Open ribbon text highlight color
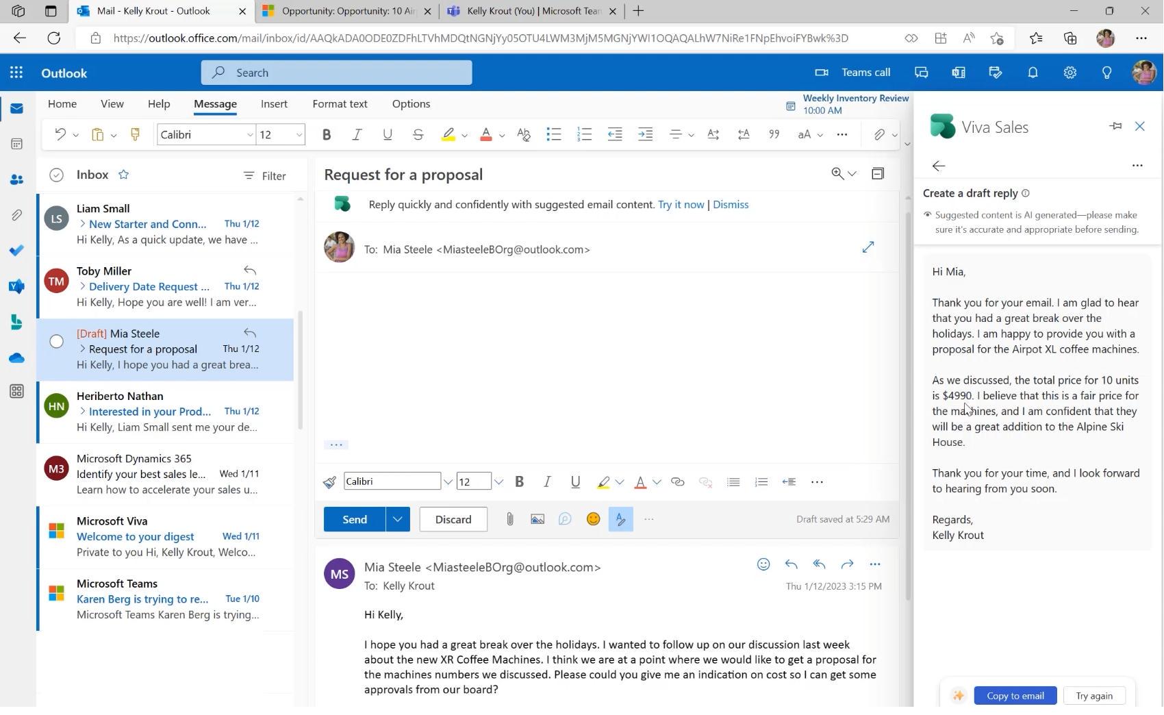Image resolution: width=1164 pixels, height=715 pixels. coord(448,135)
